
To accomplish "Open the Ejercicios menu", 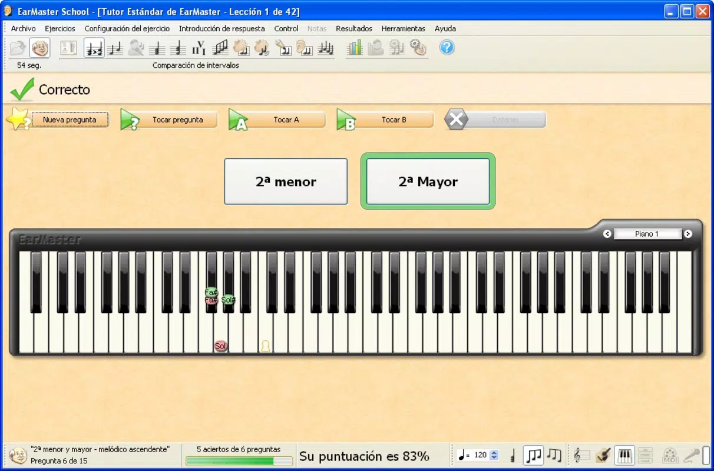I will [x=60, y=28].
